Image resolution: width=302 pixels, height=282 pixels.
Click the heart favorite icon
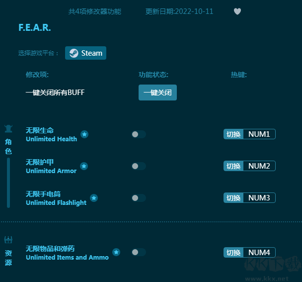pos(237,11)
